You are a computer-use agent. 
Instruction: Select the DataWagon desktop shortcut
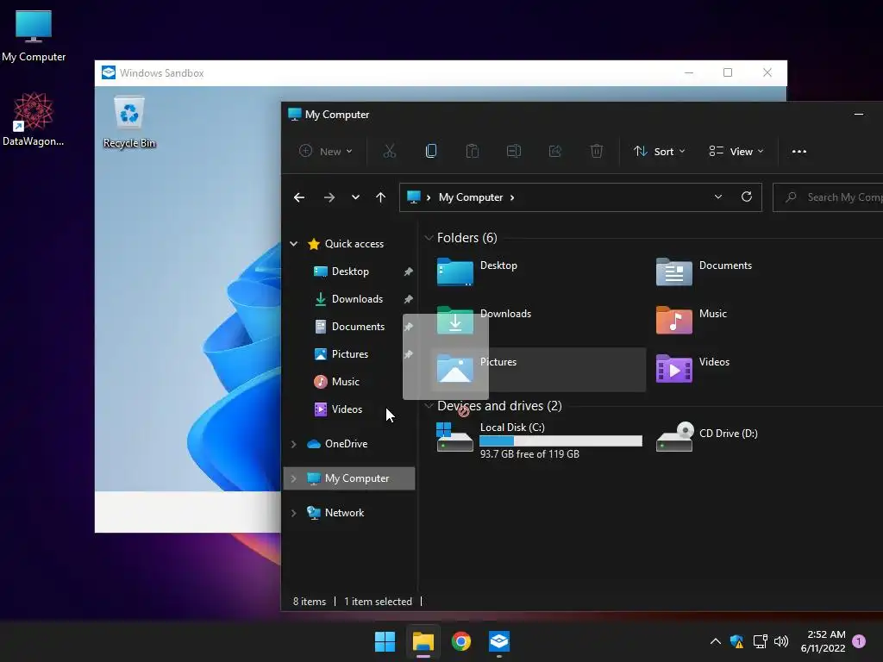34,119
